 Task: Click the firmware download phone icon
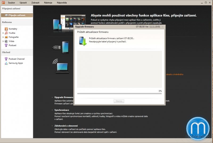tap(83, 41)
